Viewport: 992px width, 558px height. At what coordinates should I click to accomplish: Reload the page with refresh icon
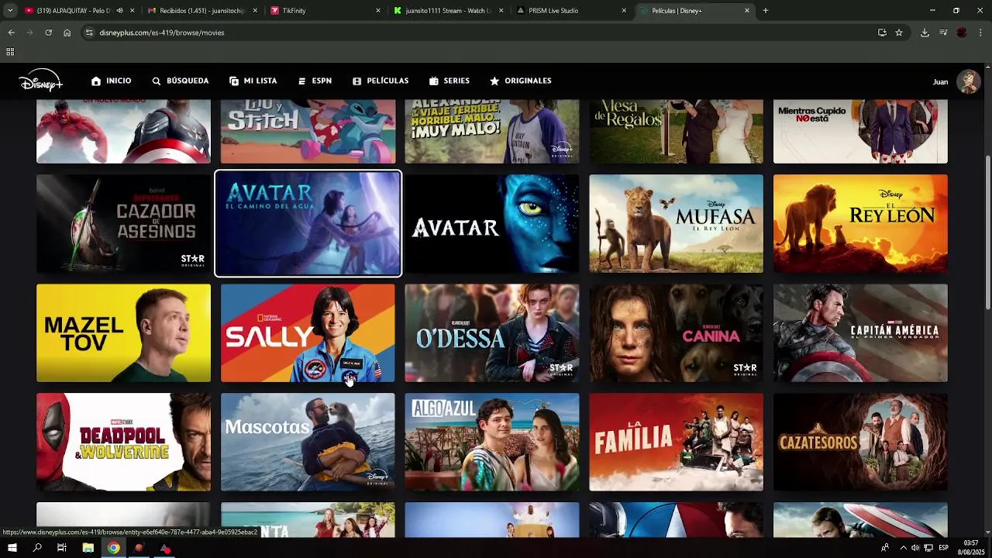pos(48,33)
